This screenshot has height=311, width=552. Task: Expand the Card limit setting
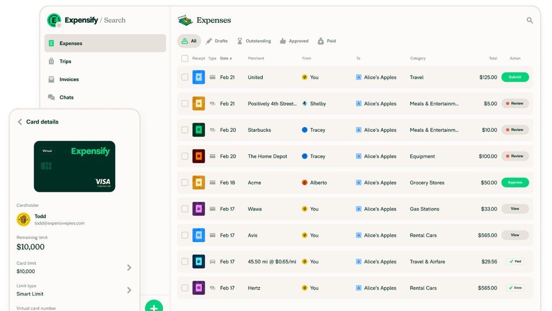tap(129, 267)
